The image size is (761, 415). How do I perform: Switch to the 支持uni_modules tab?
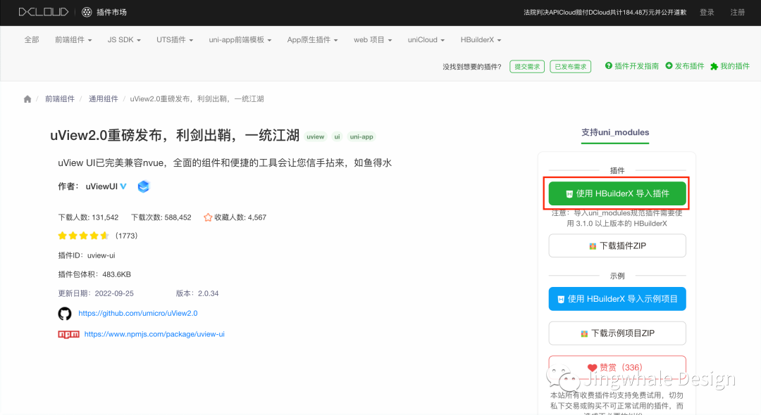pyautogui.click(x=614, y=132)
